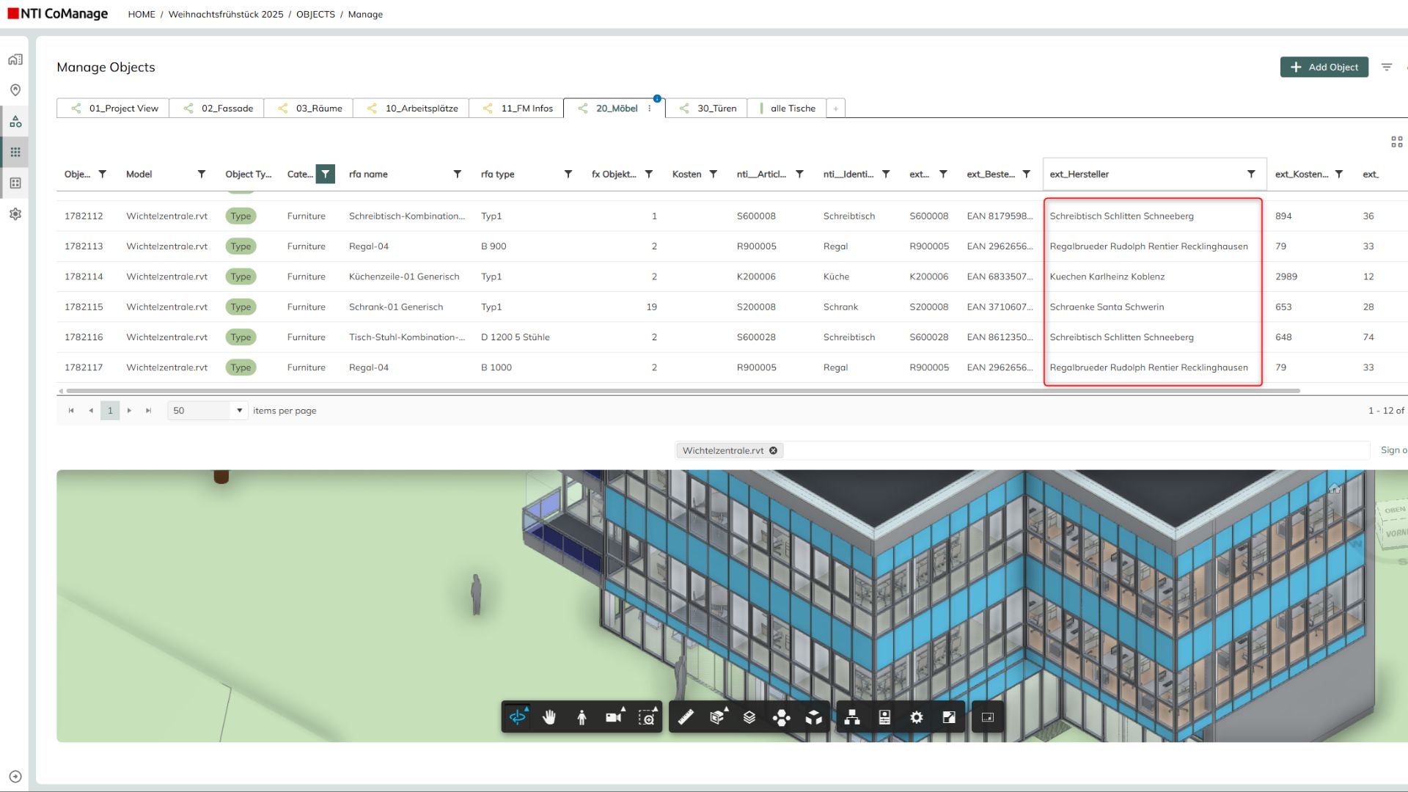
Task: Select the Orbit tool in viewer
Action: [x=518, y=717]
